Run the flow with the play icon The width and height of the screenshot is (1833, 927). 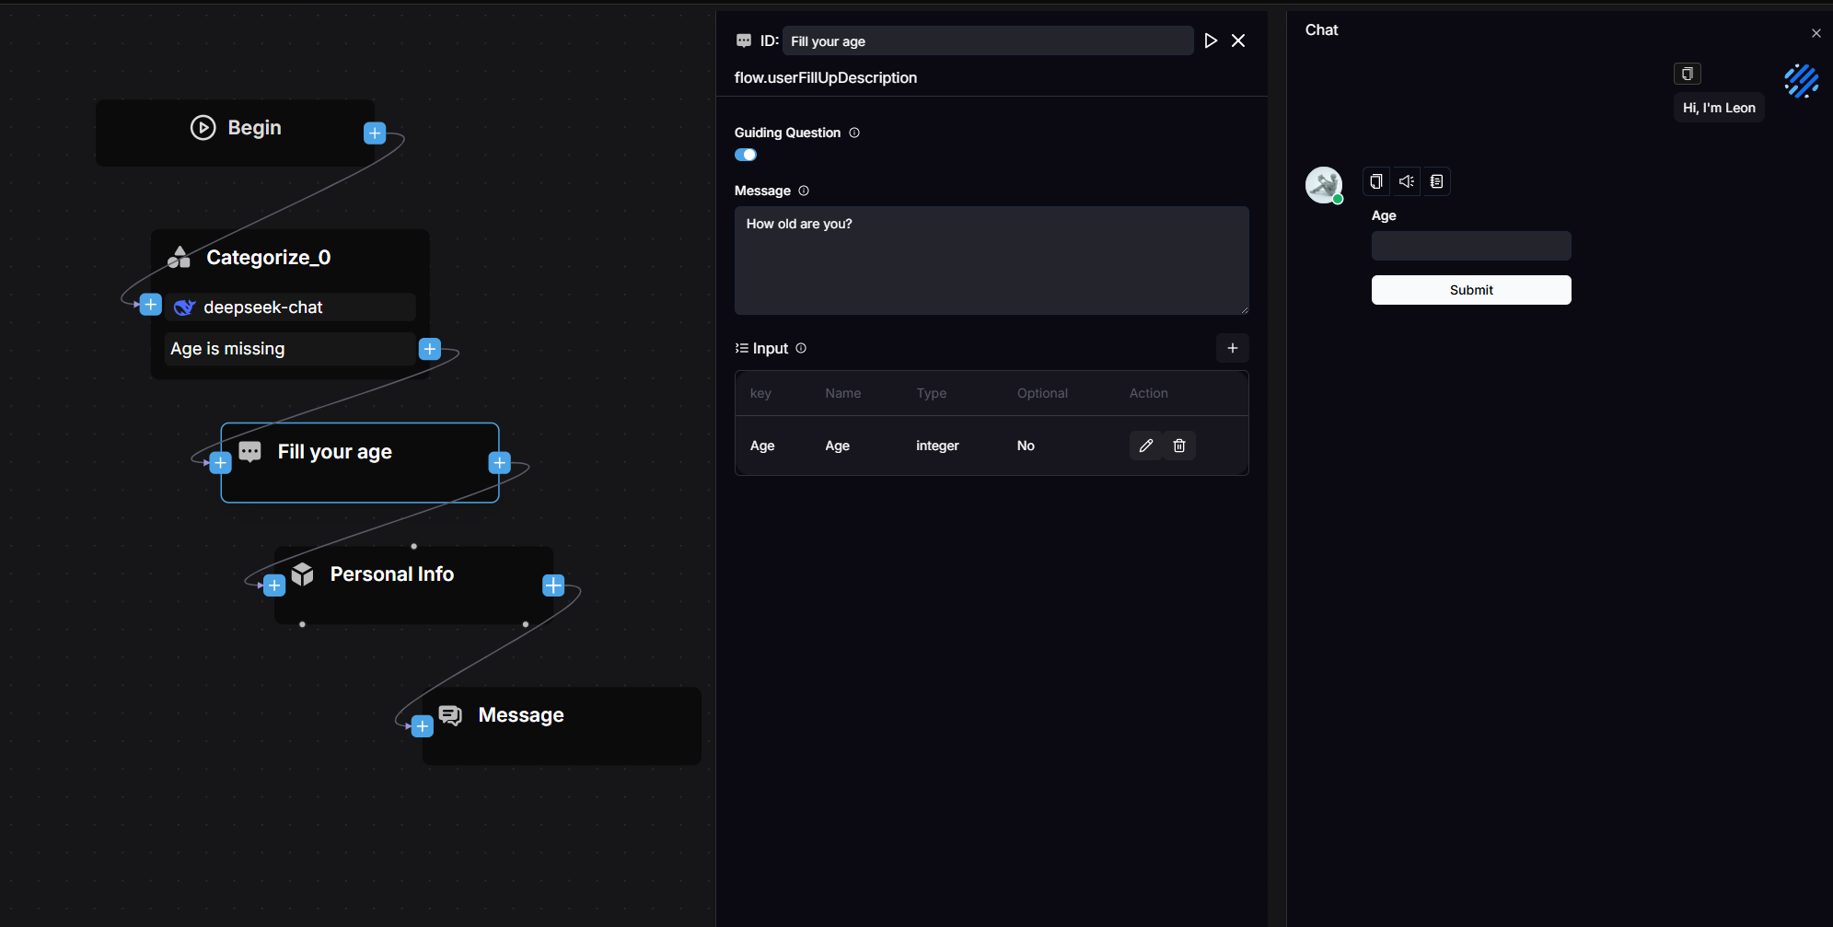click(1211, 41)
